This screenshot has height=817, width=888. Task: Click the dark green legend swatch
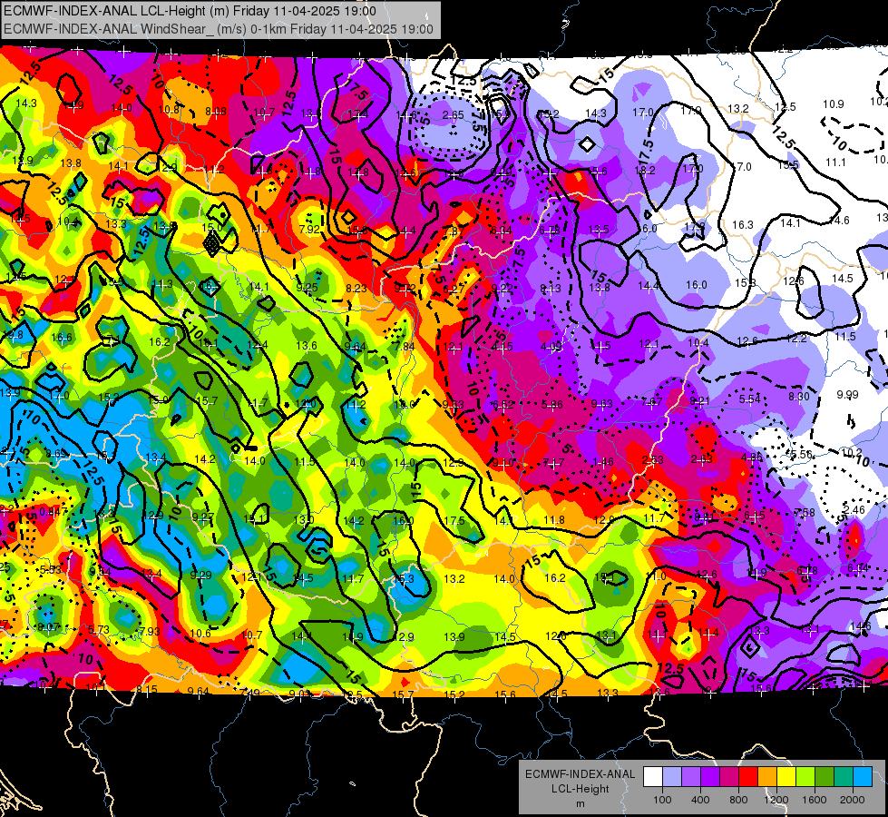coord(824,777)
